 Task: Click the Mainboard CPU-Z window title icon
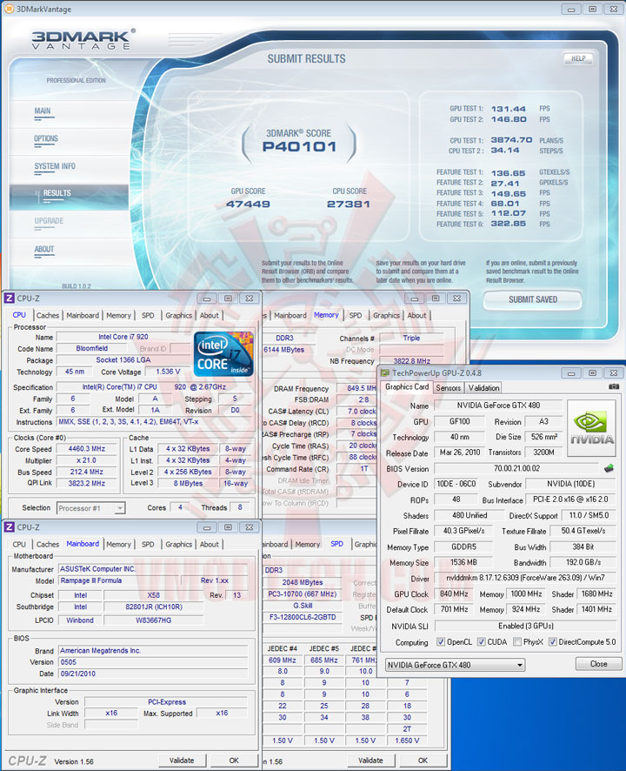pyautogui.click(x=10, y=527)
